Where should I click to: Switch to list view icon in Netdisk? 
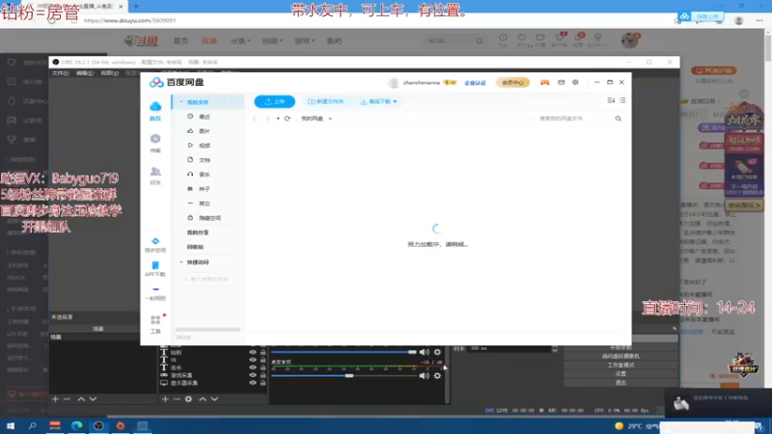coord(622,100)
